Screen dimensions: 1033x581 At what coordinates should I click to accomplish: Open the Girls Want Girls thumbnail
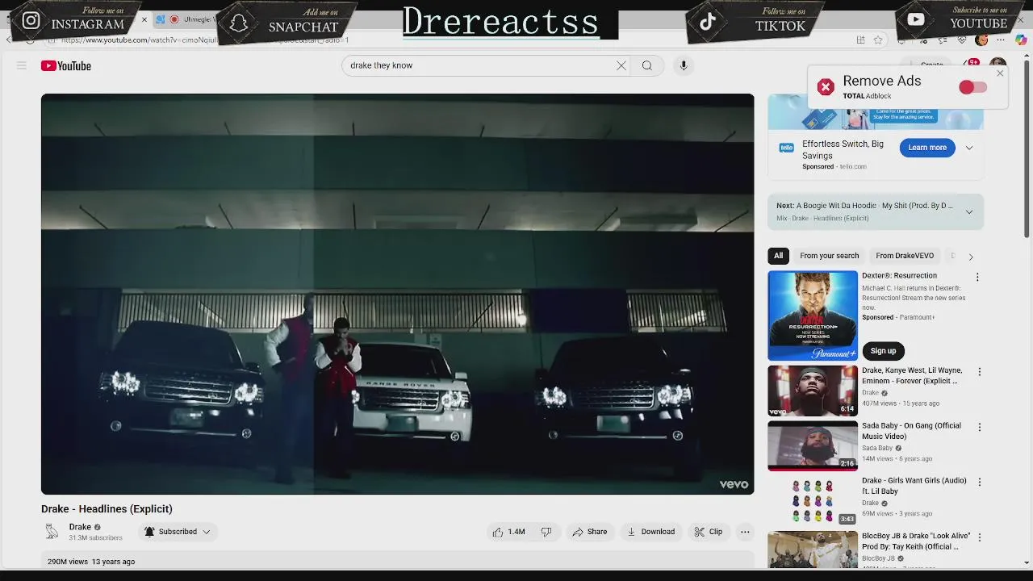(813, 500)
